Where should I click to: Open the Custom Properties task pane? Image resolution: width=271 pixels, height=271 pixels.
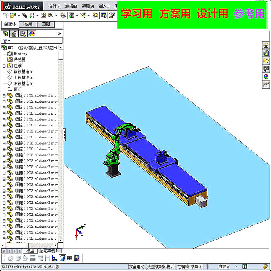click(x=266, y=85)
